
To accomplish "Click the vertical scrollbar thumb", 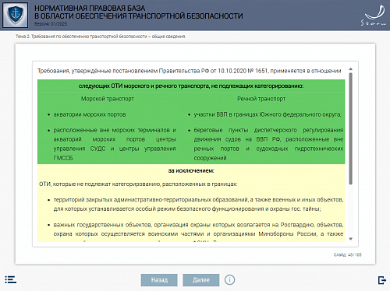I will [350, 128].
